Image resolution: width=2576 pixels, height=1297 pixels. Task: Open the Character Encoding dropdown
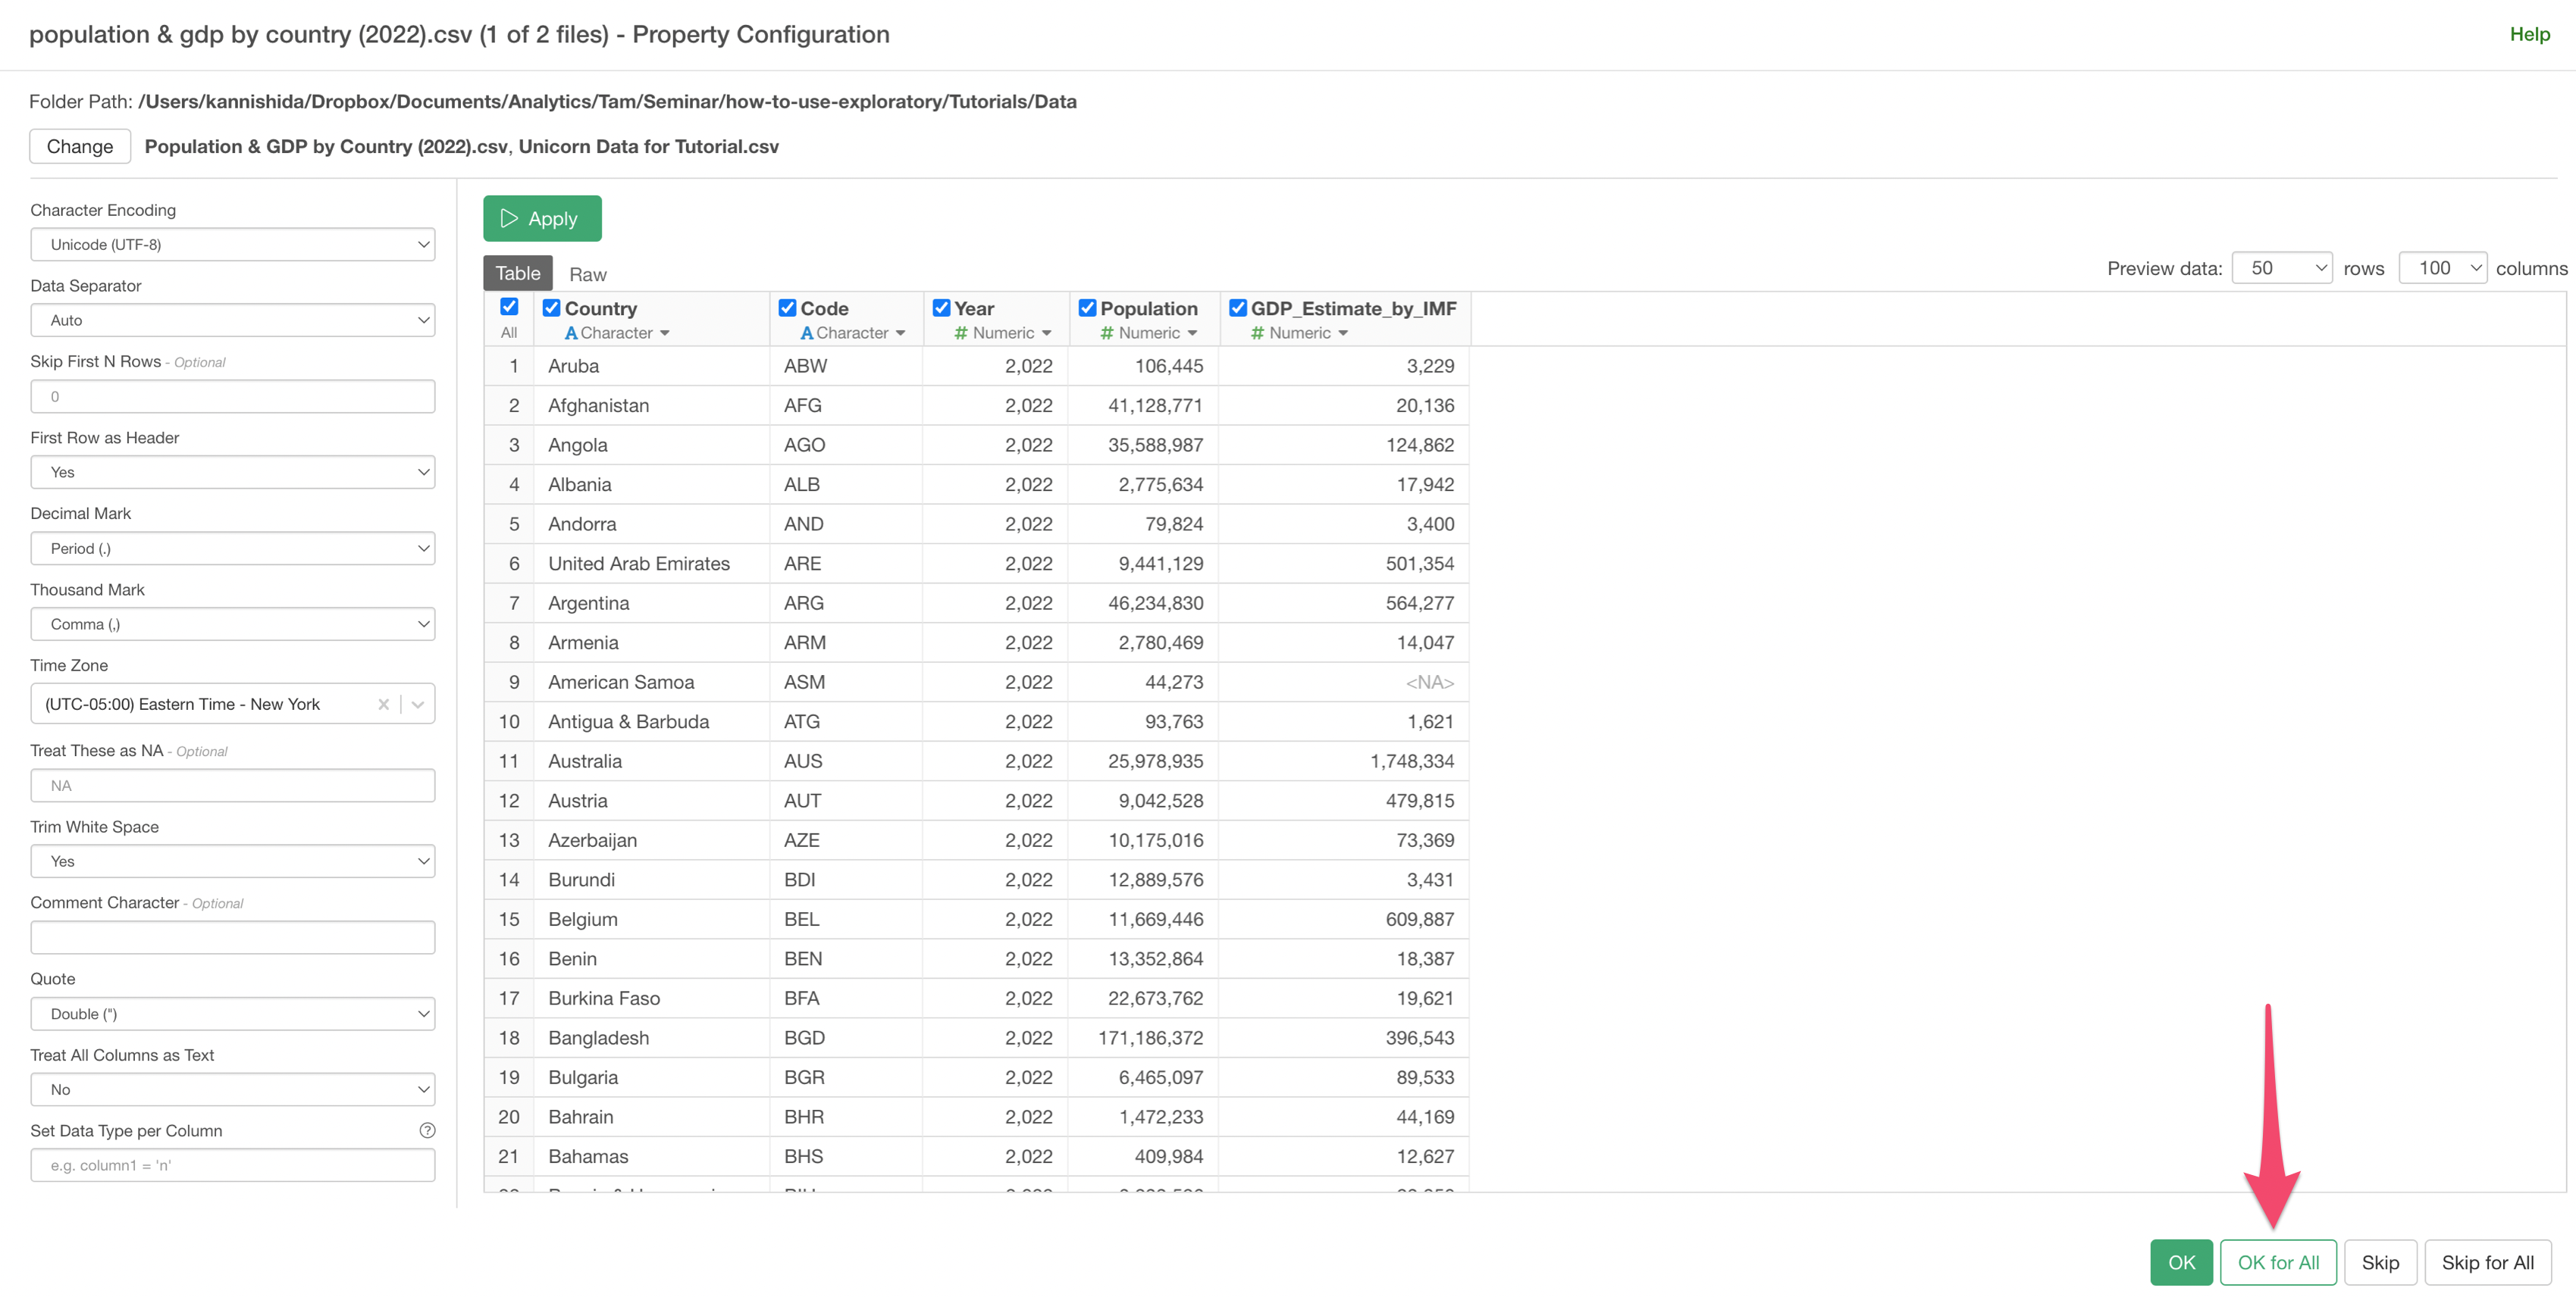coord(232,245)
